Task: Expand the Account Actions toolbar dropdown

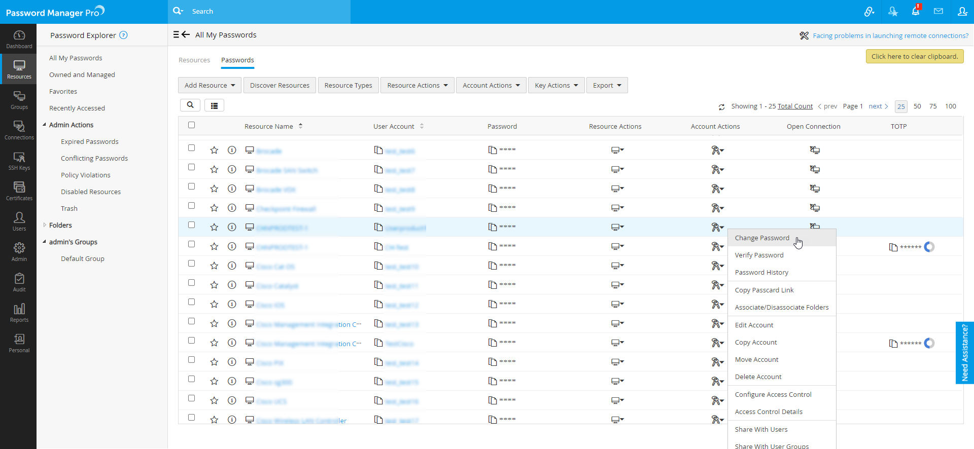Action: click(x=491, y=85)
